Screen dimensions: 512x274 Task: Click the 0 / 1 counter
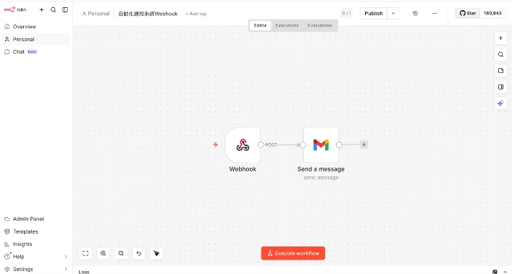(346, 13)
